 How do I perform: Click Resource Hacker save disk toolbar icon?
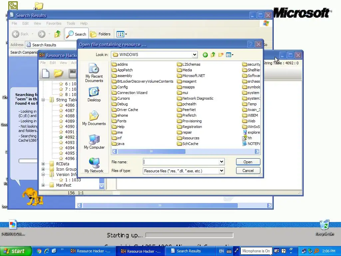[x=72, y=73]
